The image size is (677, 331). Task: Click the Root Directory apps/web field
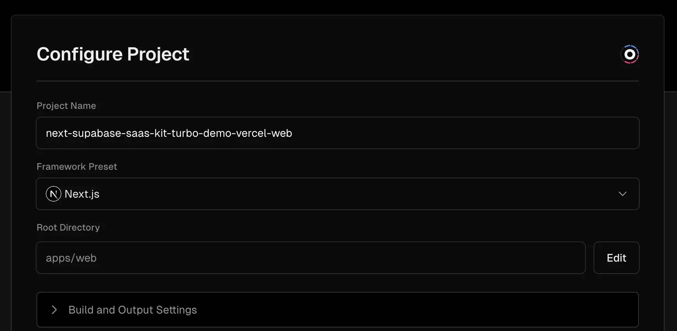pyautogui.click(x=311, y=258)
